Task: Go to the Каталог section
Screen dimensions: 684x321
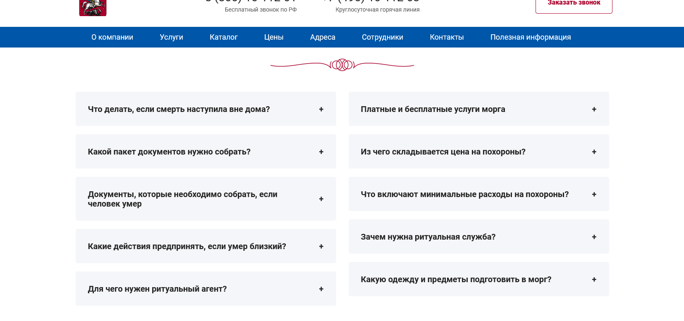Action: (223, 37)
